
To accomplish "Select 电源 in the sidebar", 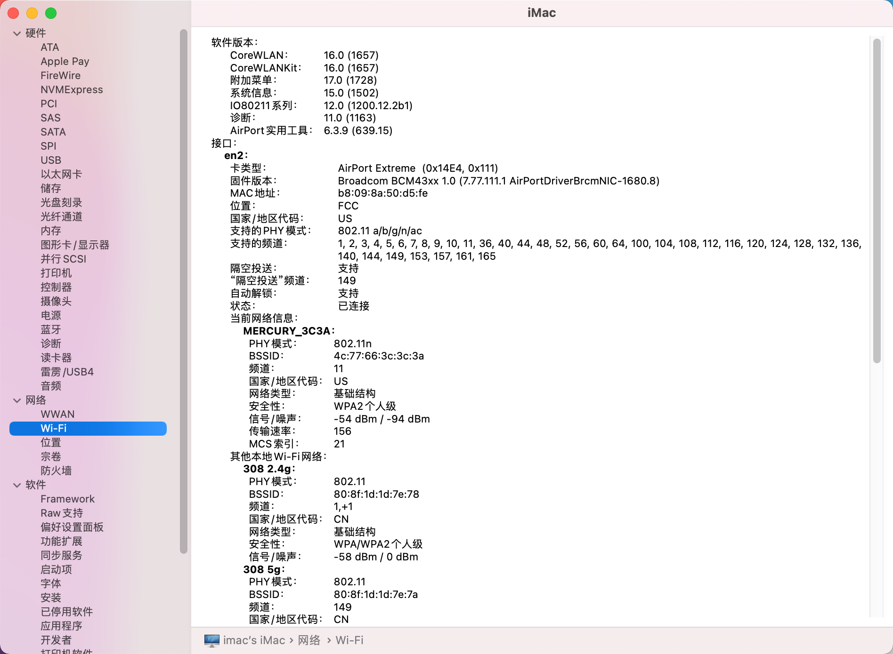I will 51,316.
